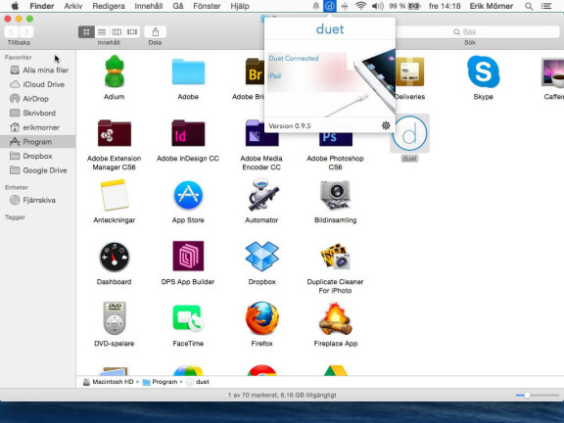Switch to Cover Flow view mode

pyautogui.click(x=132, y=32)
